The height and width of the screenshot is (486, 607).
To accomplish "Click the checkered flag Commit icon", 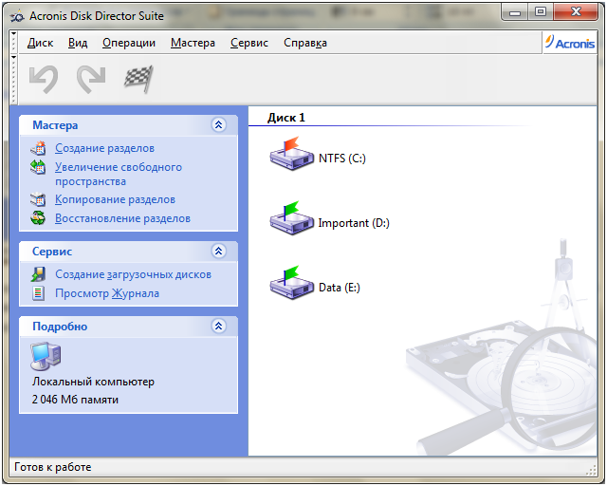I will 138,80.
